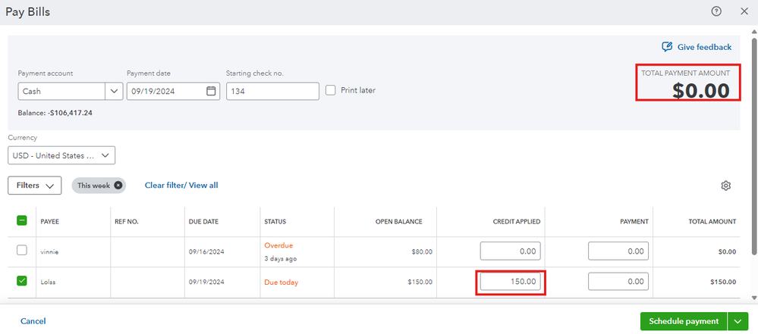The width and height of the screenshot is (758, 334).
Task: Click the Schedule payment button
Action: (x=683, y=321)
